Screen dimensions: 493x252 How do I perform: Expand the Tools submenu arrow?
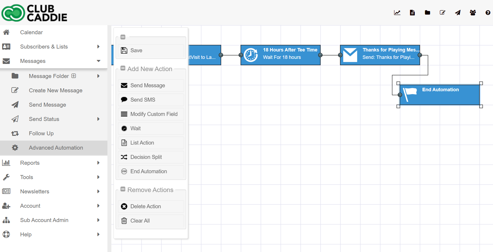[98, 177]
